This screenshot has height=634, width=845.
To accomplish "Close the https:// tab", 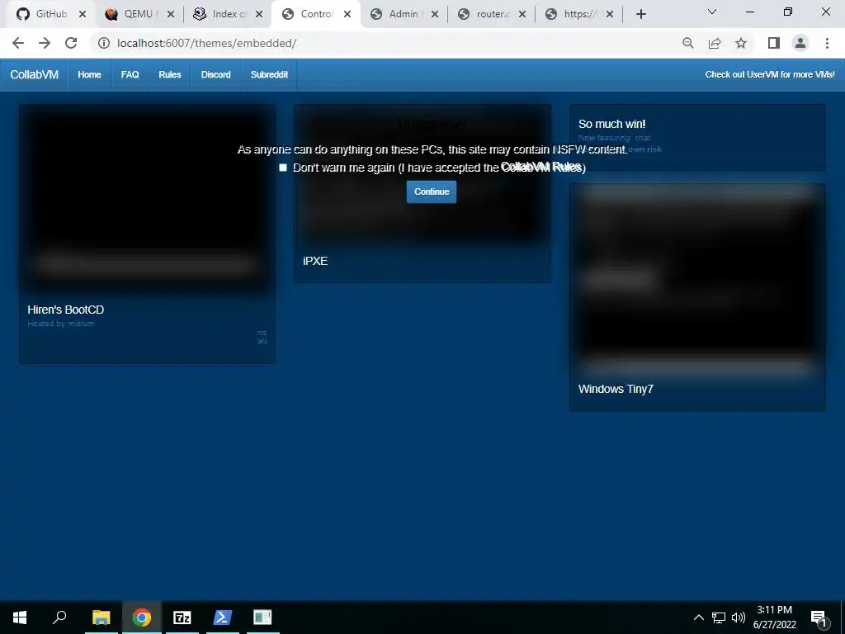I will pyautogui.click(x=610, y=15).
